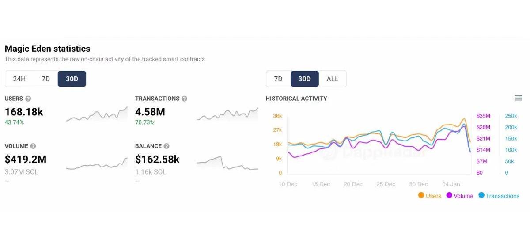Click the Balance sparkline chart
The height and width of the screenshot is (251, 530).
point(227,163)
